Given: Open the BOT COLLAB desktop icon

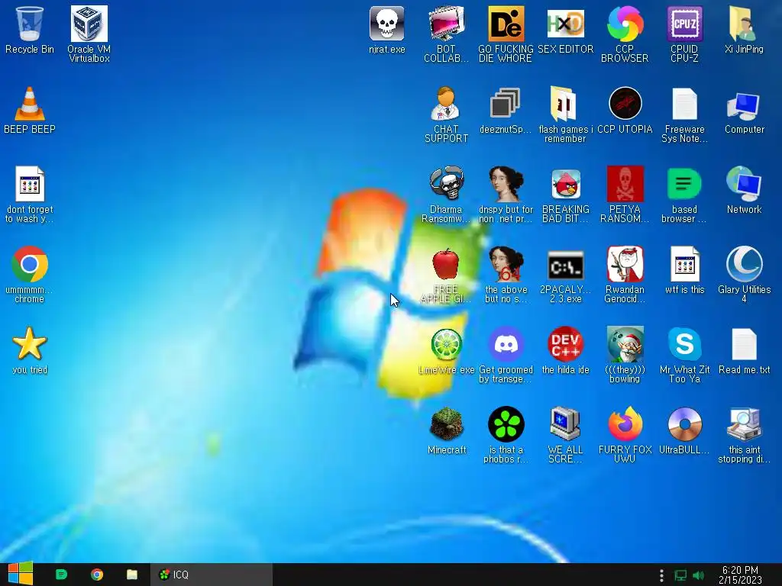Looking at the screenshot, I should (446, 24).
